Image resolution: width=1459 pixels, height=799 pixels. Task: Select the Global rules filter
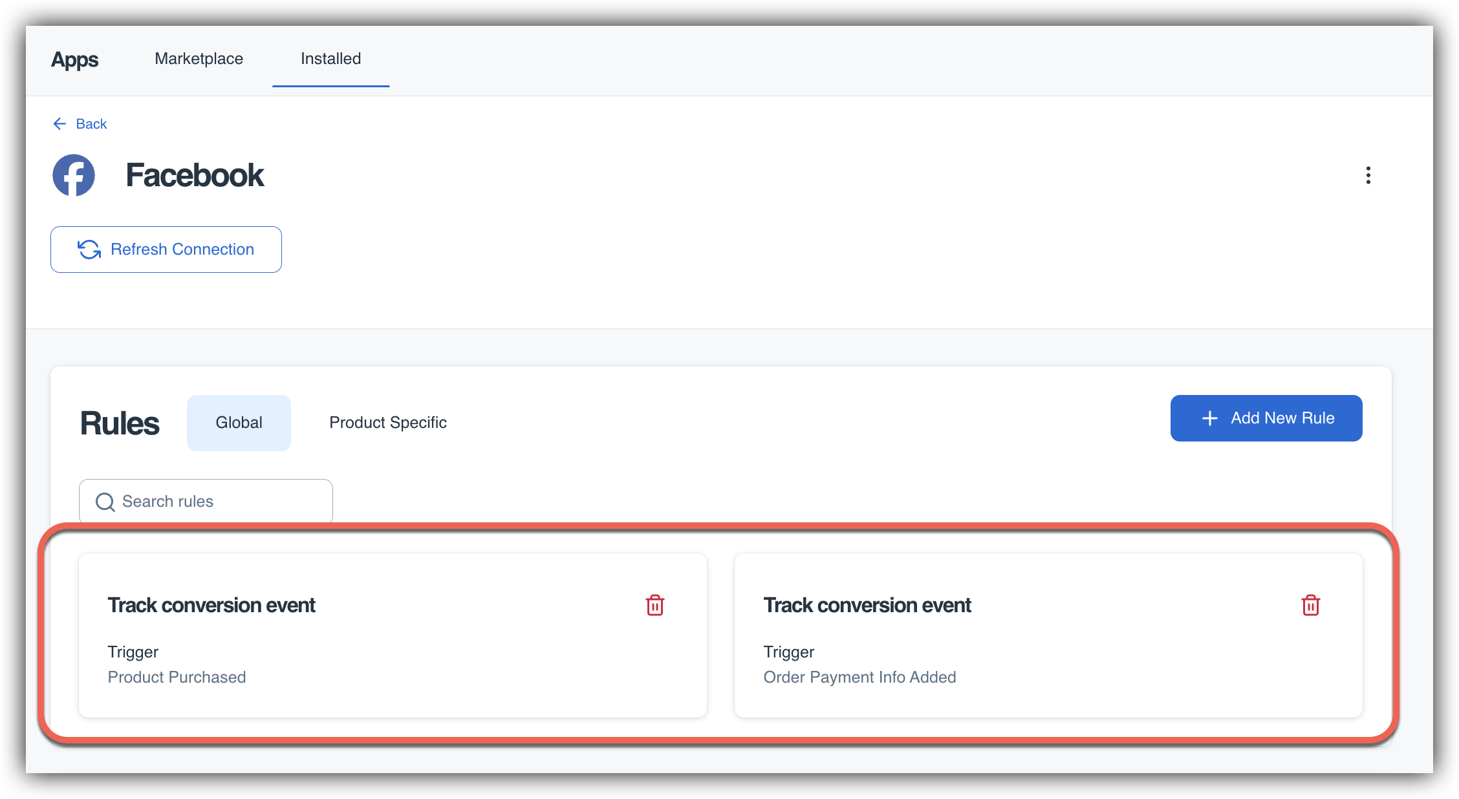click(239, 423)
